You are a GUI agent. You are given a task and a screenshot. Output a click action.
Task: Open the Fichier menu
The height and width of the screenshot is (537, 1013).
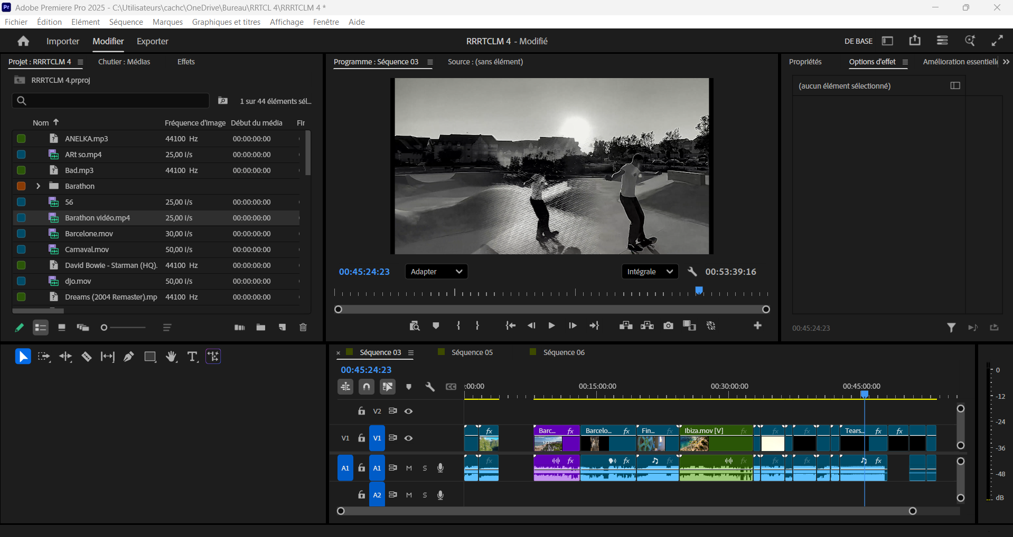click(x=15, y=22)
